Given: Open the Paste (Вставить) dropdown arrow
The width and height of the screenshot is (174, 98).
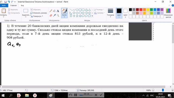Looking at the screenshot, I should (4, 17).
